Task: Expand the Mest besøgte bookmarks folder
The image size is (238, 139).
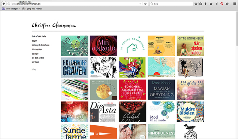Action: (x=11, y=8)
